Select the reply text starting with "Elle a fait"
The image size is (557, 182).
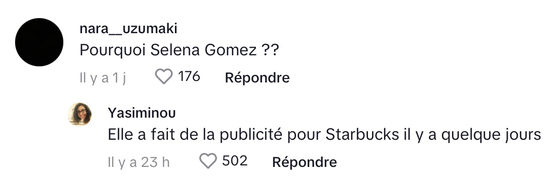coord(324,135)
